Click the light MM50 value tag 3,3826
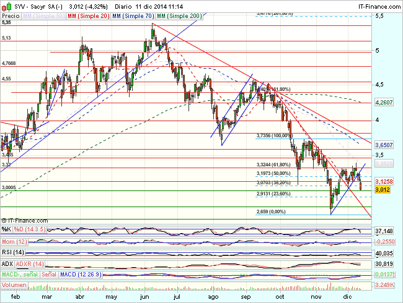This screenshot has width=403, height=303. click(384, 163)
